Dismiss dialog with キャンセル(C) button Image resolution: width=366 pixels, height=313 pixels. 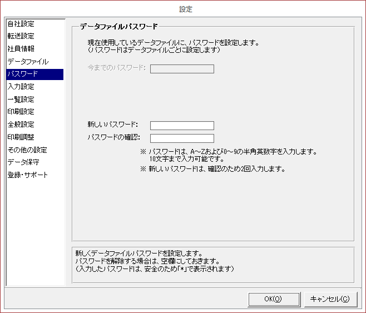(330, 299)
